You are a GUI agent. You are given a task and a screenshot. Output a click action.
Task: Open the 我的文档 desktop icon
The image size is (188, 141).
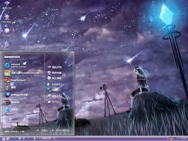click(7, 5)
